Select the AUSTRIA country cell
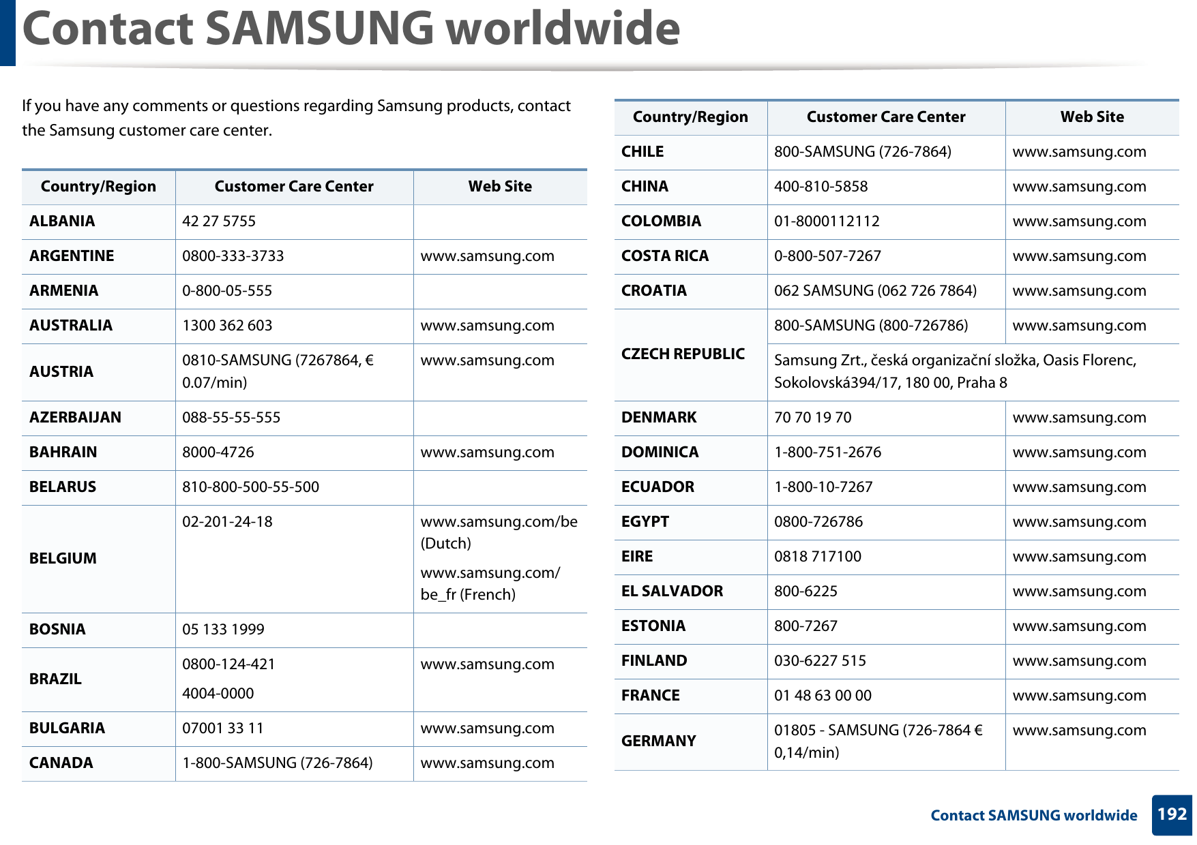Image resolution: width=1197 pixels, height=845 pixels. pyautogui.click(x=98, y=372)
